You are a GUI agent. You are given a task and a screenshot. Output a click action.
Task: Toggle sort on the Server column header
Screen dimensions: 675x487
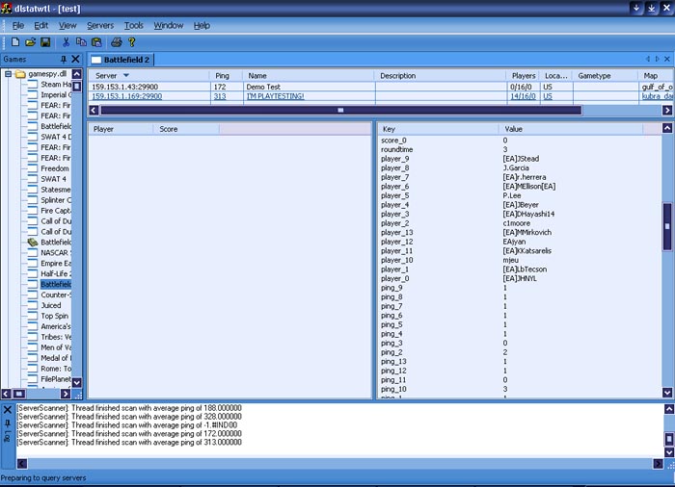[x=106, y=75]
